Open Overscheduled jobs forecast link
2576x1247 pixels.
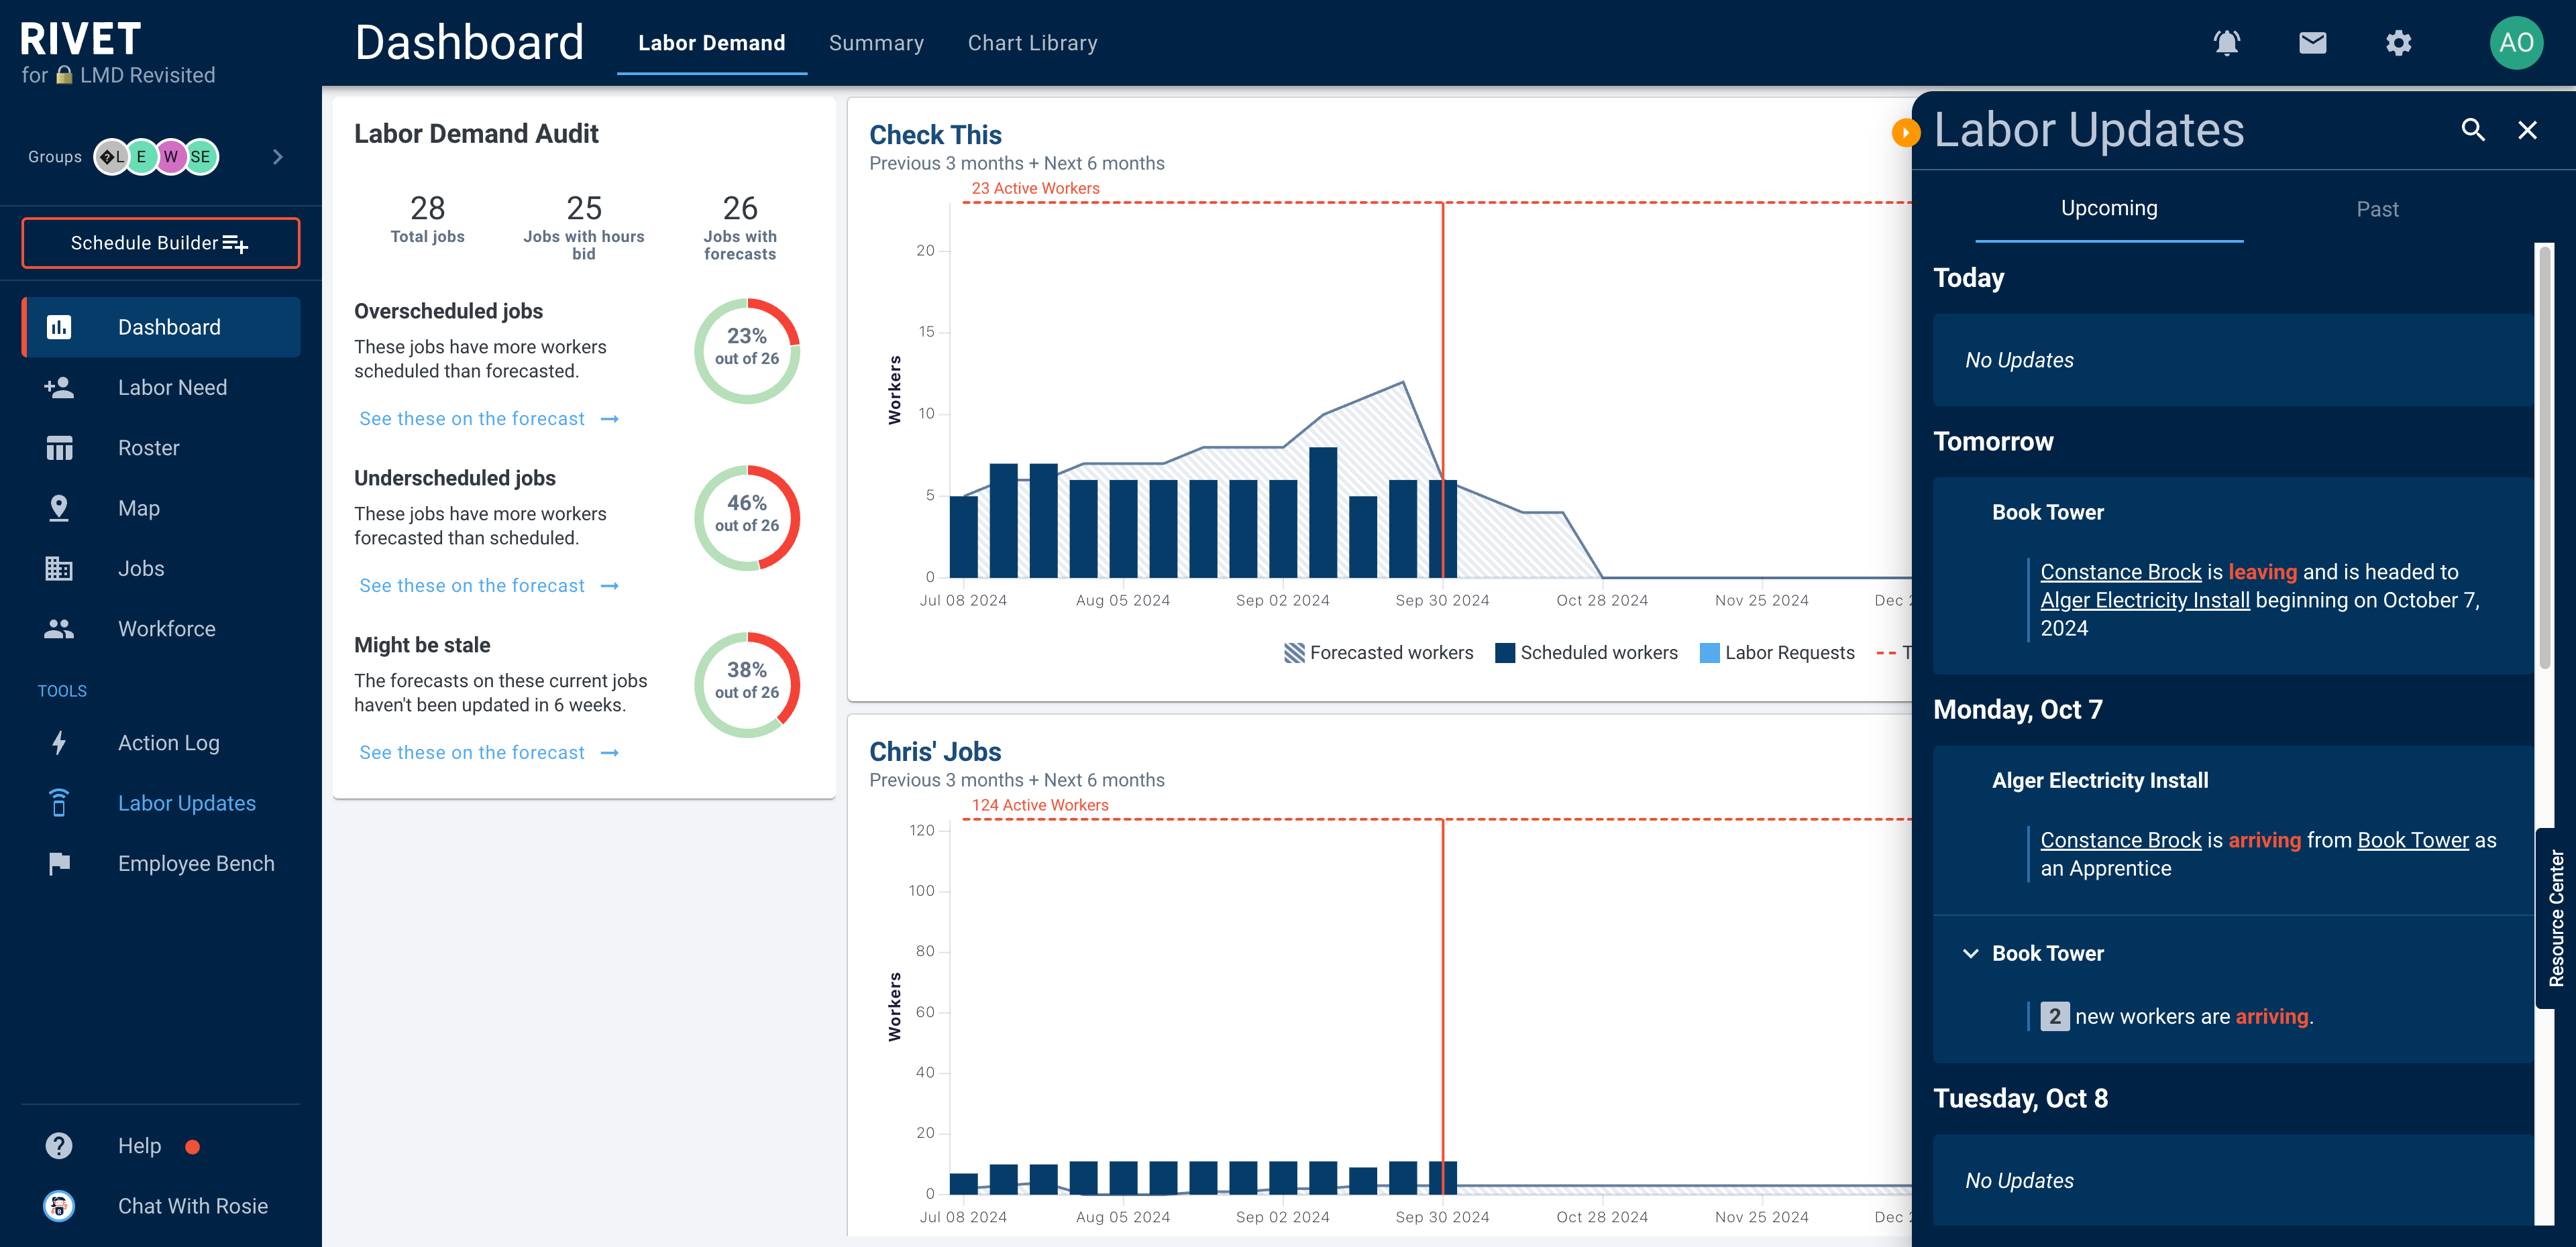[489, 418]
